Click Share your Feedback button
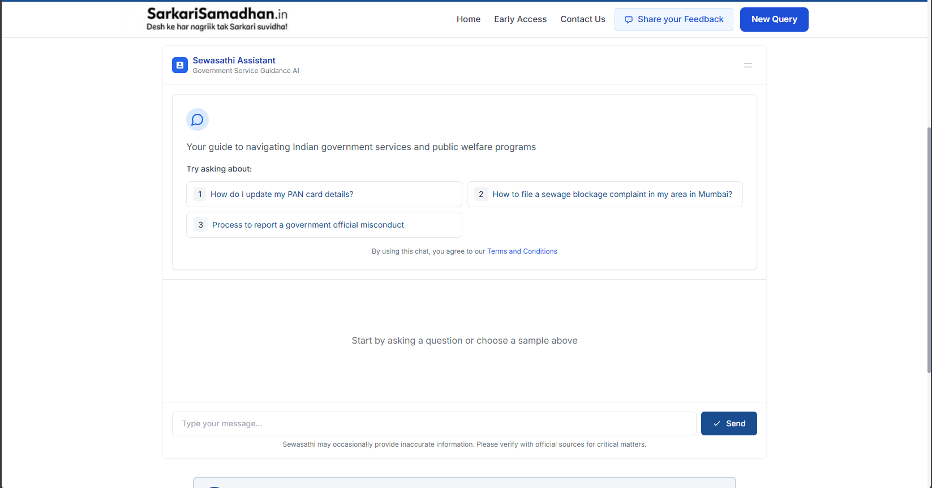This screenshot has width=932, height=488. pyautogui.click(x=674, y=19)
